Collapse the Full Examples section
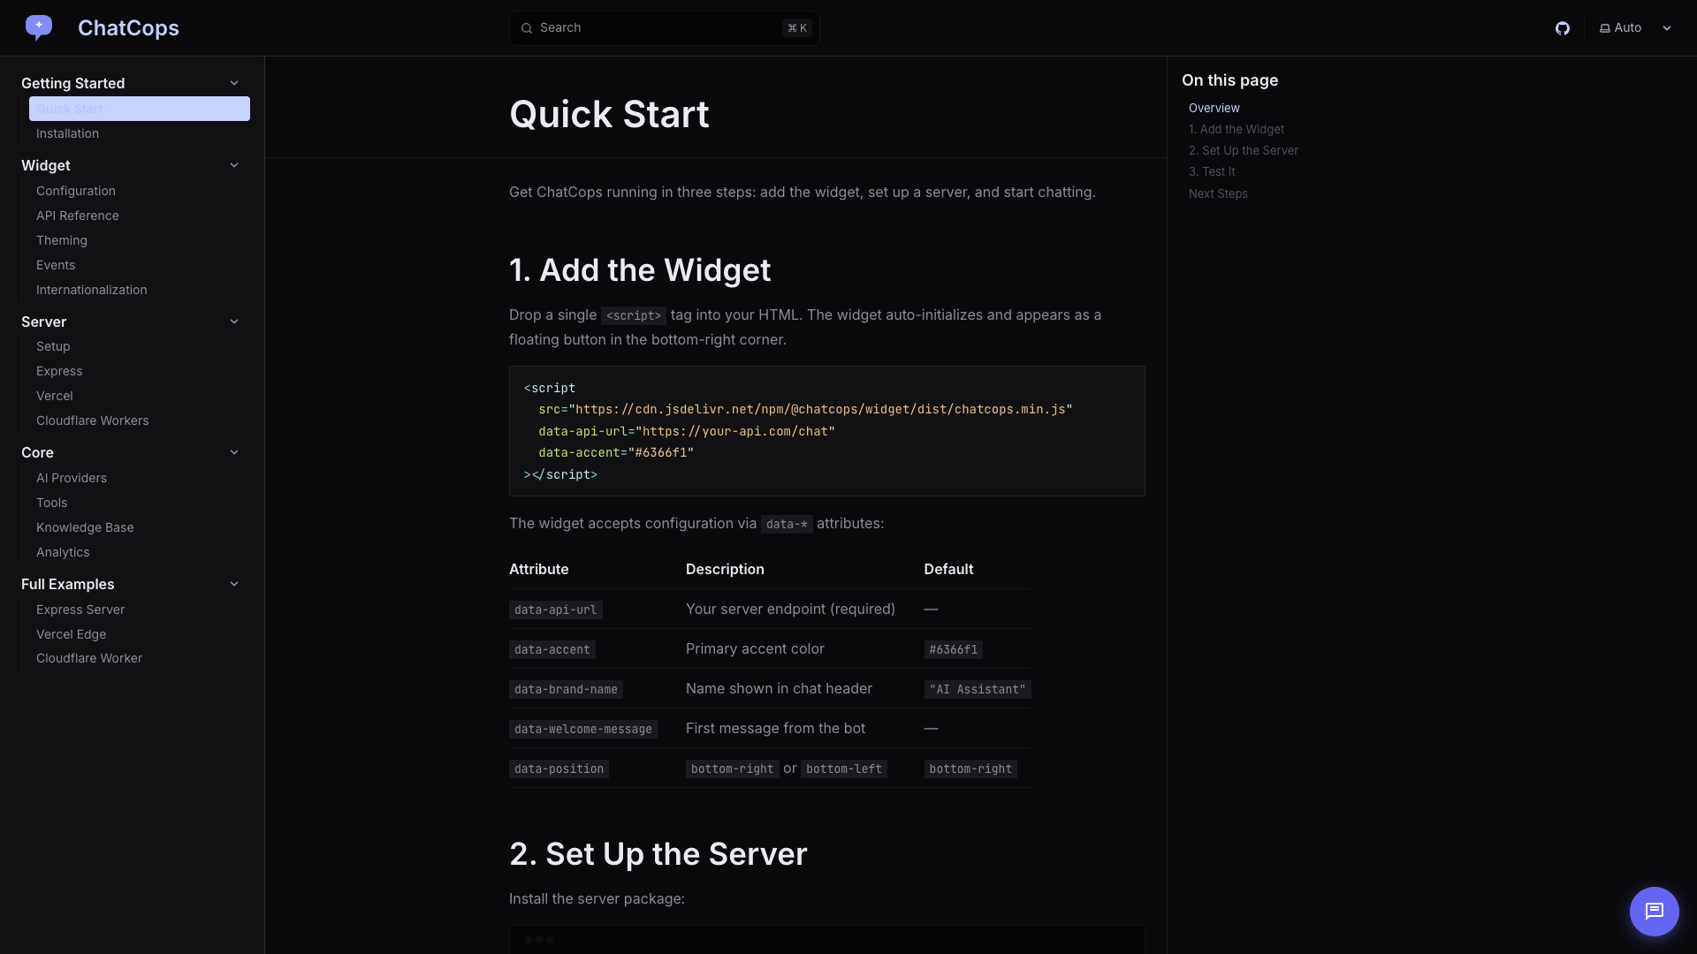1697x954 pixels. point(234,584)
